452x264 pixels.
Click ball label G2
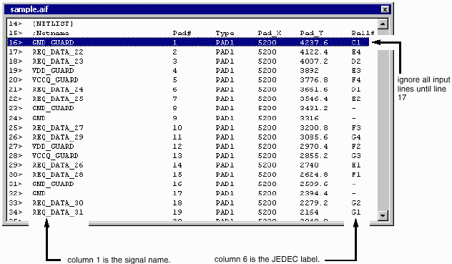pos(356,203)
